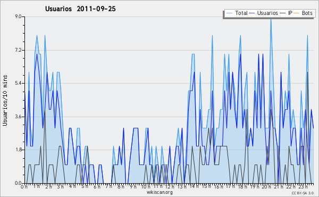Image resolution: width=319 pixels, height=197 pixels.
Task: Click the "14 h" x-axis label
Action: point(194,186)
